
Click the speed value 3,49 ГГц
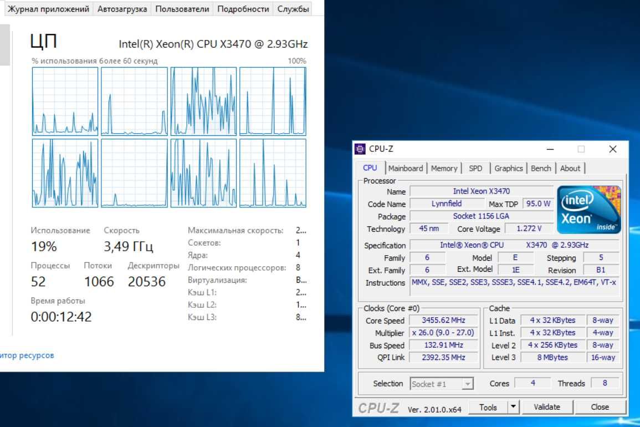pos(128,246)
